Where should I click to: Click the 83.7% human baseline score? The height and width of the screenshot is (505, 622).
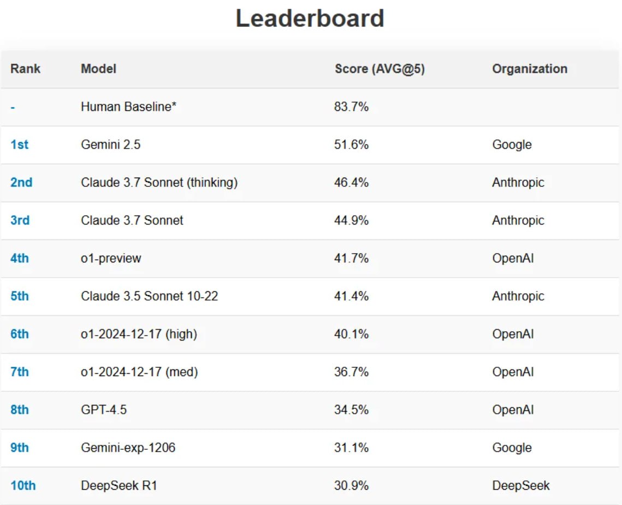[x=351, y=107]
